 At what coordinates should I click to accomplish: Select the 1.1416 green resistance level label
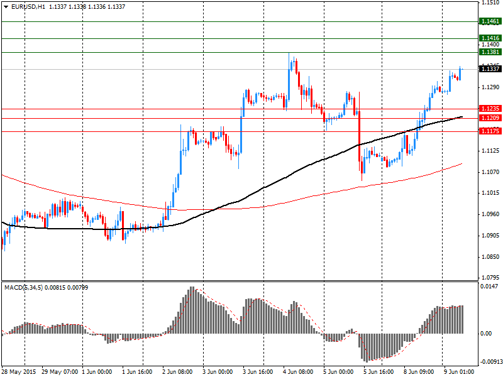[x=490, y=38]
